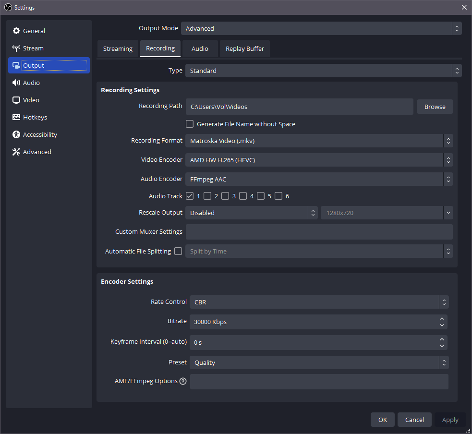Open the Replay Buffer tab
The height and width of the screenshot is (434, 472).
(x=245, y=48)
